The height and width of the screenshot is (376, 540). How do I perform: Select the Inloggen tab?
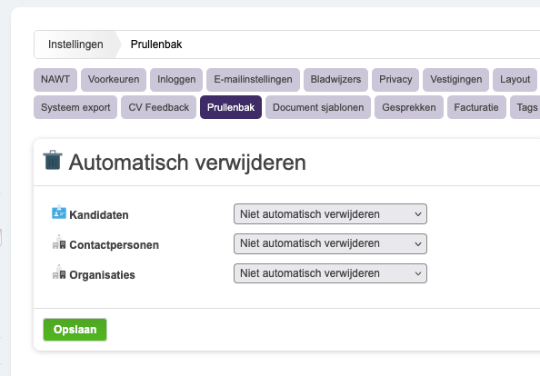(x=176, y=79)
